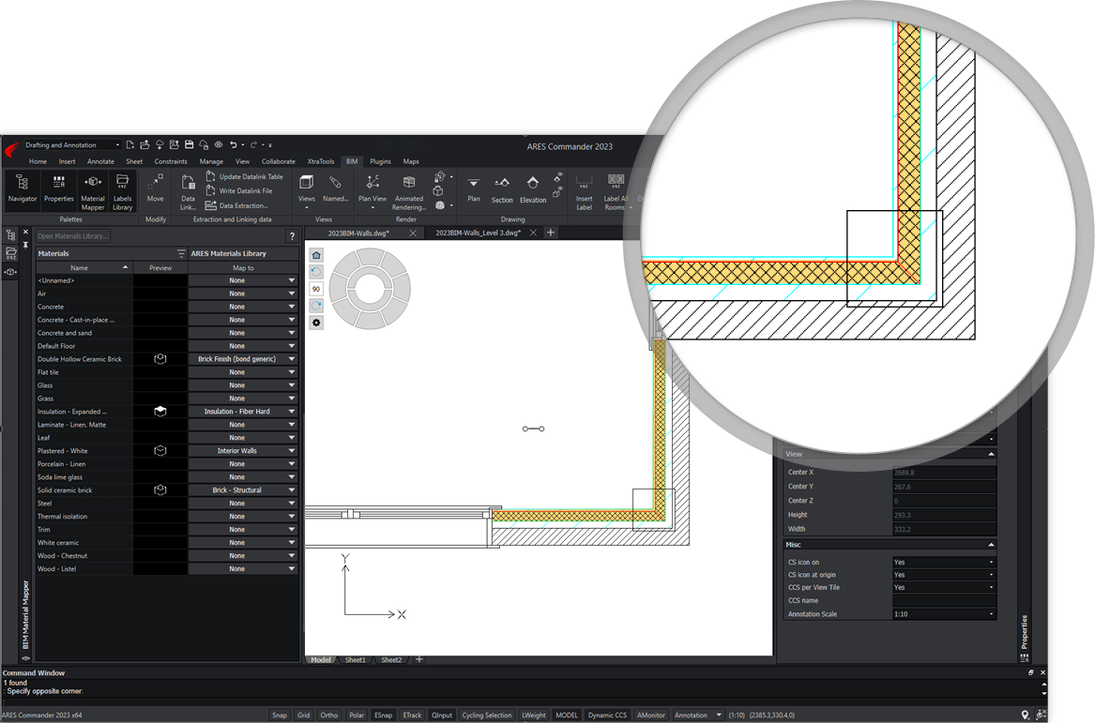The image size is (1095, 723).
Task: Switch to the 2023BIM-Walls.dwg tab
Action: click(x=359, y=233)
